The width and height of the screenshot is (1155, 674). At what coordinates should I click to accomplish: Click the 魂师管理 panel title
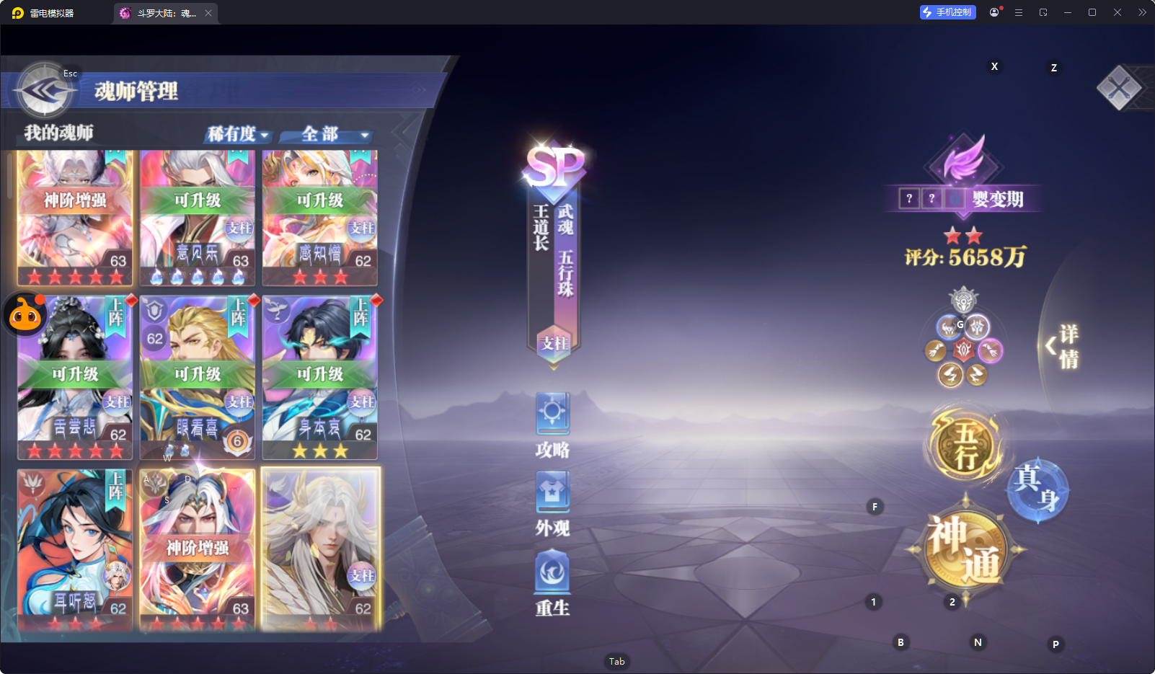click(x=136, y=91)
